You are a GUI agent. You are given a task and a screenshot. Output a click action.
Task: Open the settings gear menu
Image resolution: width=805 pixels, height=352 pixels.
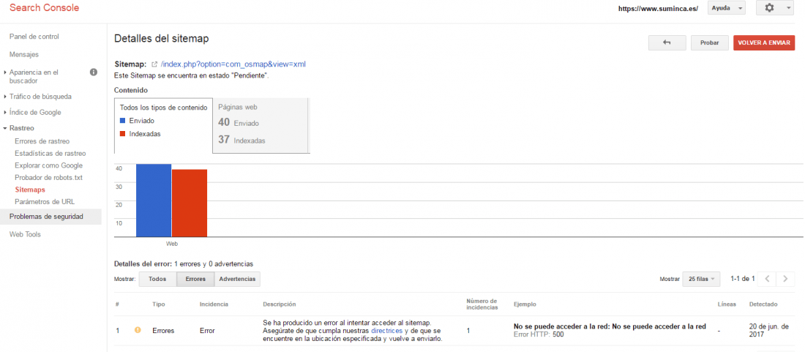pyautogui.click(x=775, y=9)
